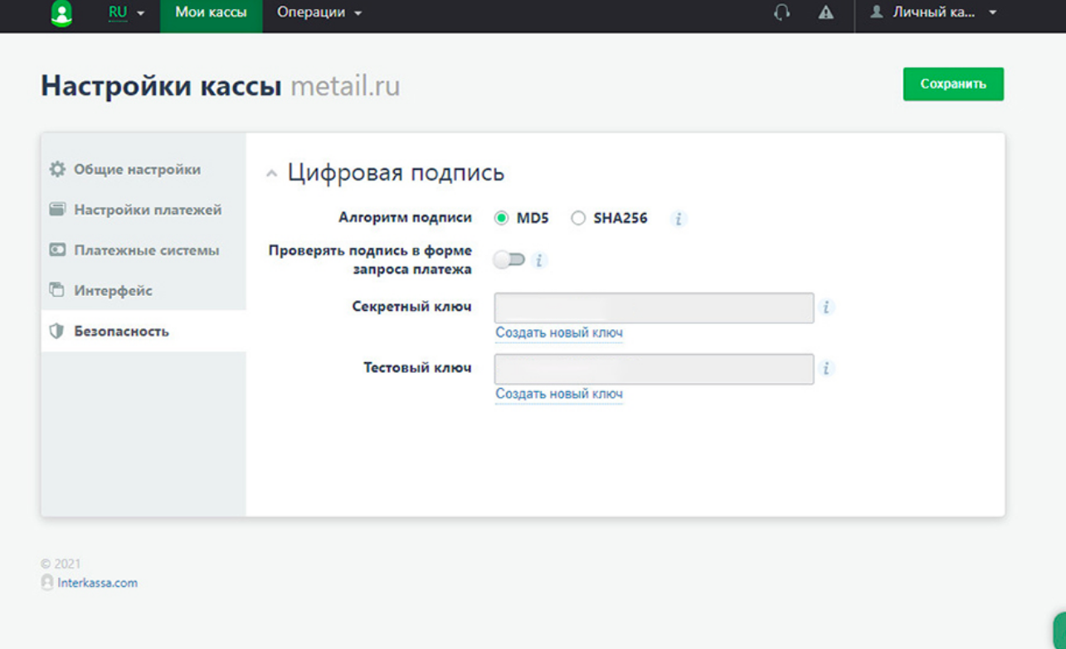Click the Сохранить button

[x=953, y=84]
